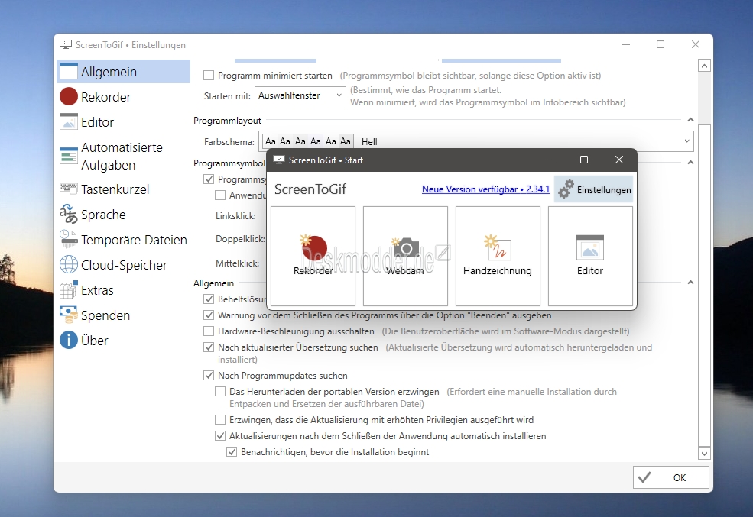The width and height of the screenshot is (753, 517).
Task: Open the Handzeichnung board recorder
Action: click(x=498, y=256)
